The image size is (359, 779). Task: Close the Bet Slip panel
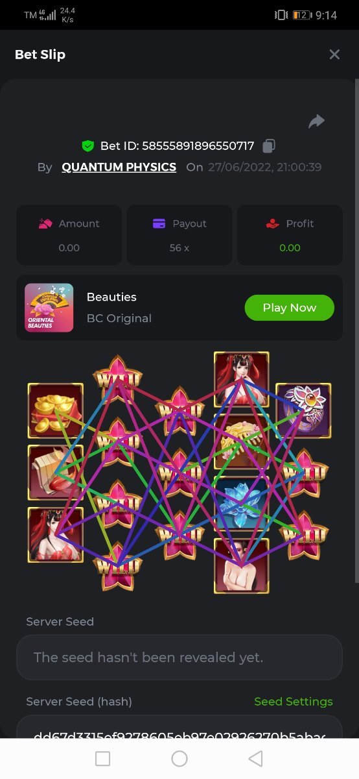tap(334, 55)
